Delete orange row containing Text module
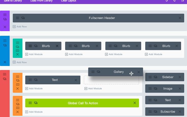 pyautogui.click(x=17, y=88)
